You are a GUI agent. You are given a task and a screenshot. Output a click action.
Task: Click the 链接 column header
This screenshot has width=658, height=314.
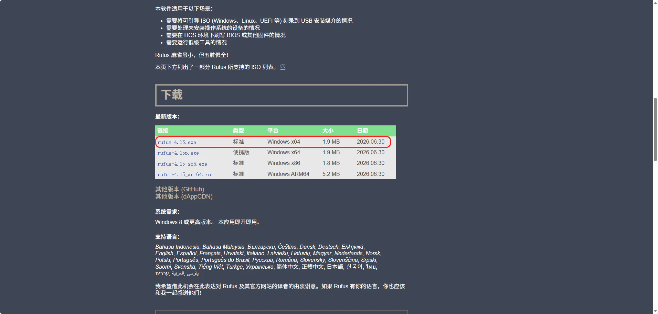tap(163, 131)
